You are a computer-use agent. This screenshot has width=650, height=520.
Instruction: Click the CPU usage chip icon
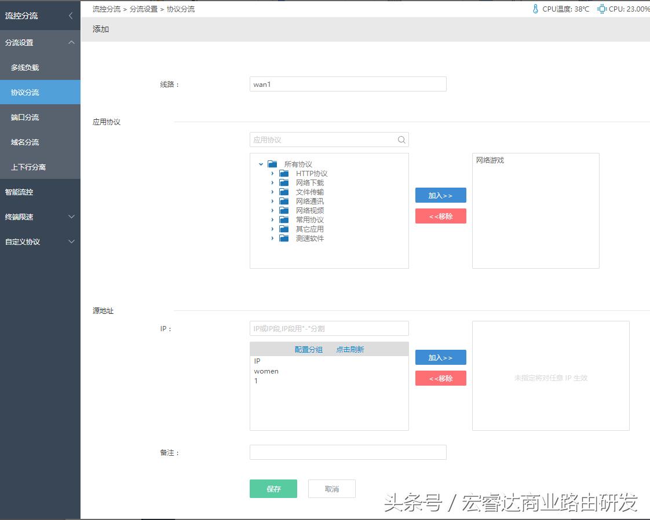(x=602, y=9)
